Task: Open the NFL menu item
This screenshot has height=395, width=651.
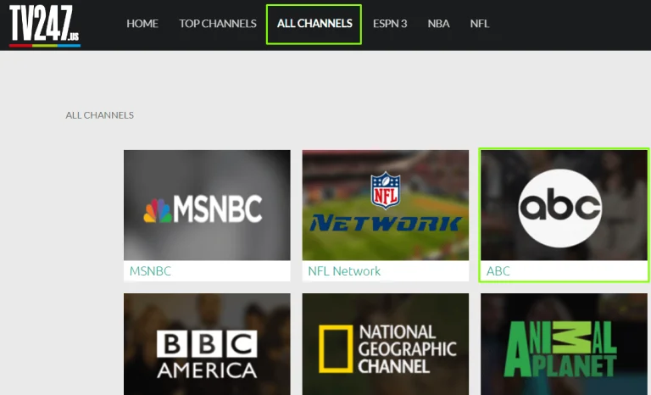Action: (480, 24)
